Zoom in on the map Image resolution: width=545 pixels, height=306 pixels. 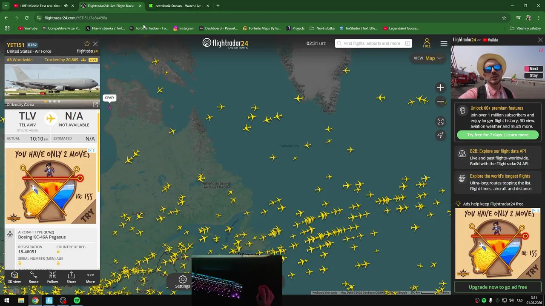[x=440, y=88]
